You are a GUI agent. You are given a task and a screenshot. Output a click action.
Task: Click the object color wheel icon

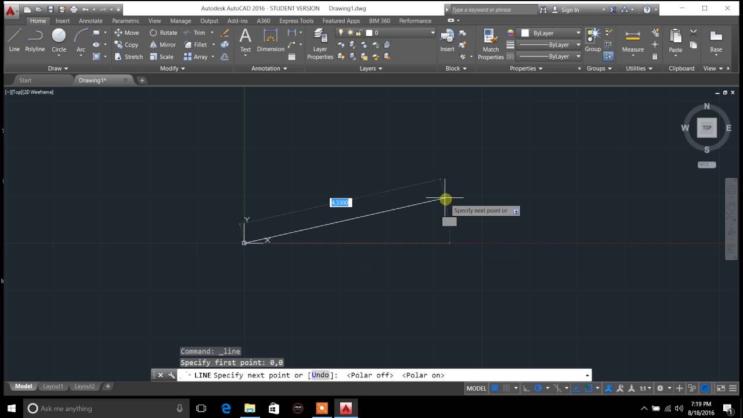tap(510, 33)
